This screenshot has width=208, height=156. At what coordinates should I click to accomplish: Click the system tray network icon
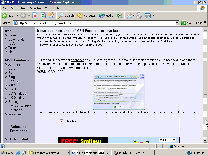click(190, 153)
